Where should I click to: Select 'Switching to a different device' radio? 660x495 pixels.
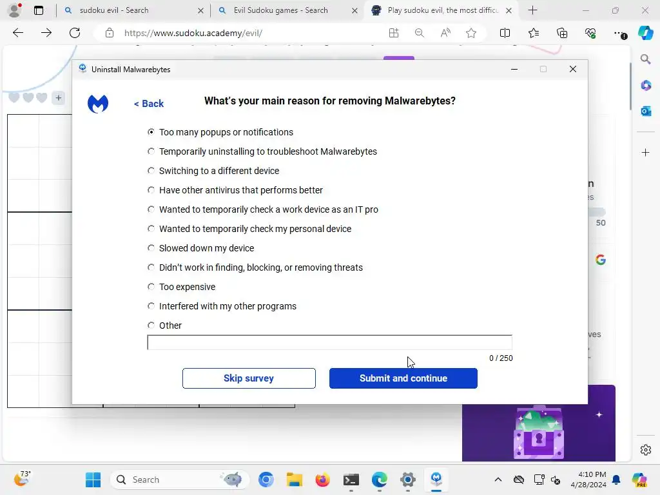(x=213, y=171)
